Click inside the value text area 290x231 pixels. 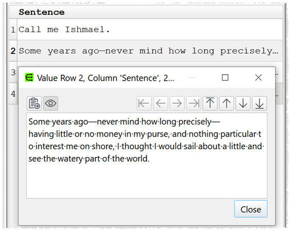[x=147, y=156]
